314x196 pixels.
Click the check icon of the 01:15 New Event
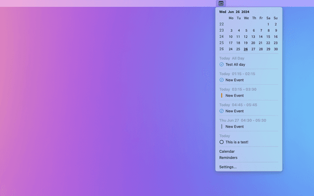pyautogui.click(x=221, y=80)
